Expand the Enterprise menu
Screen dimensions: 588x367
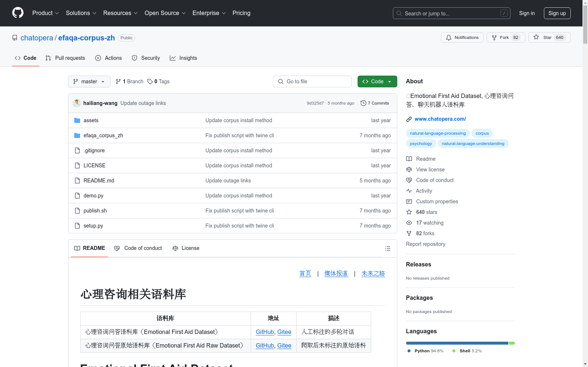tap(209, 13)
